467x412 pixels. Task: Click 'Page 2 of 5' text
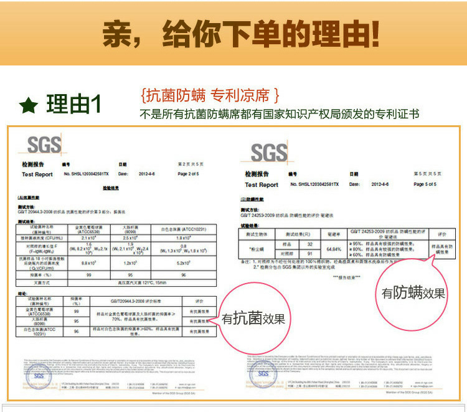(188, 174)
